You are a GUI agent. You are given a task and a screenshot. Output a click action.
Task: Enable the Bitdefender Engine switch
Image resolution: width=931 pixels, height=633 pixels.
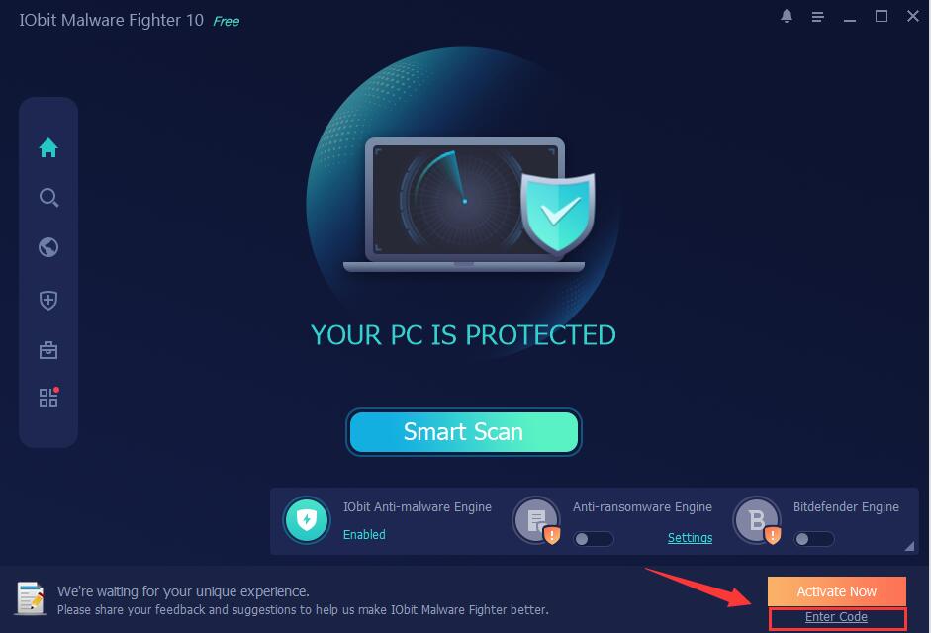click(814, 539)
